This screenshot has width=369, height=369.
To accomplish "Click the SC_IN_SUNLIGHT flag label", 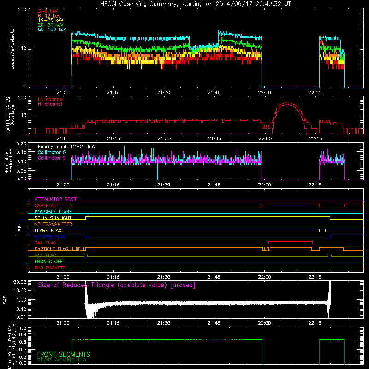I will click(53, 218).
